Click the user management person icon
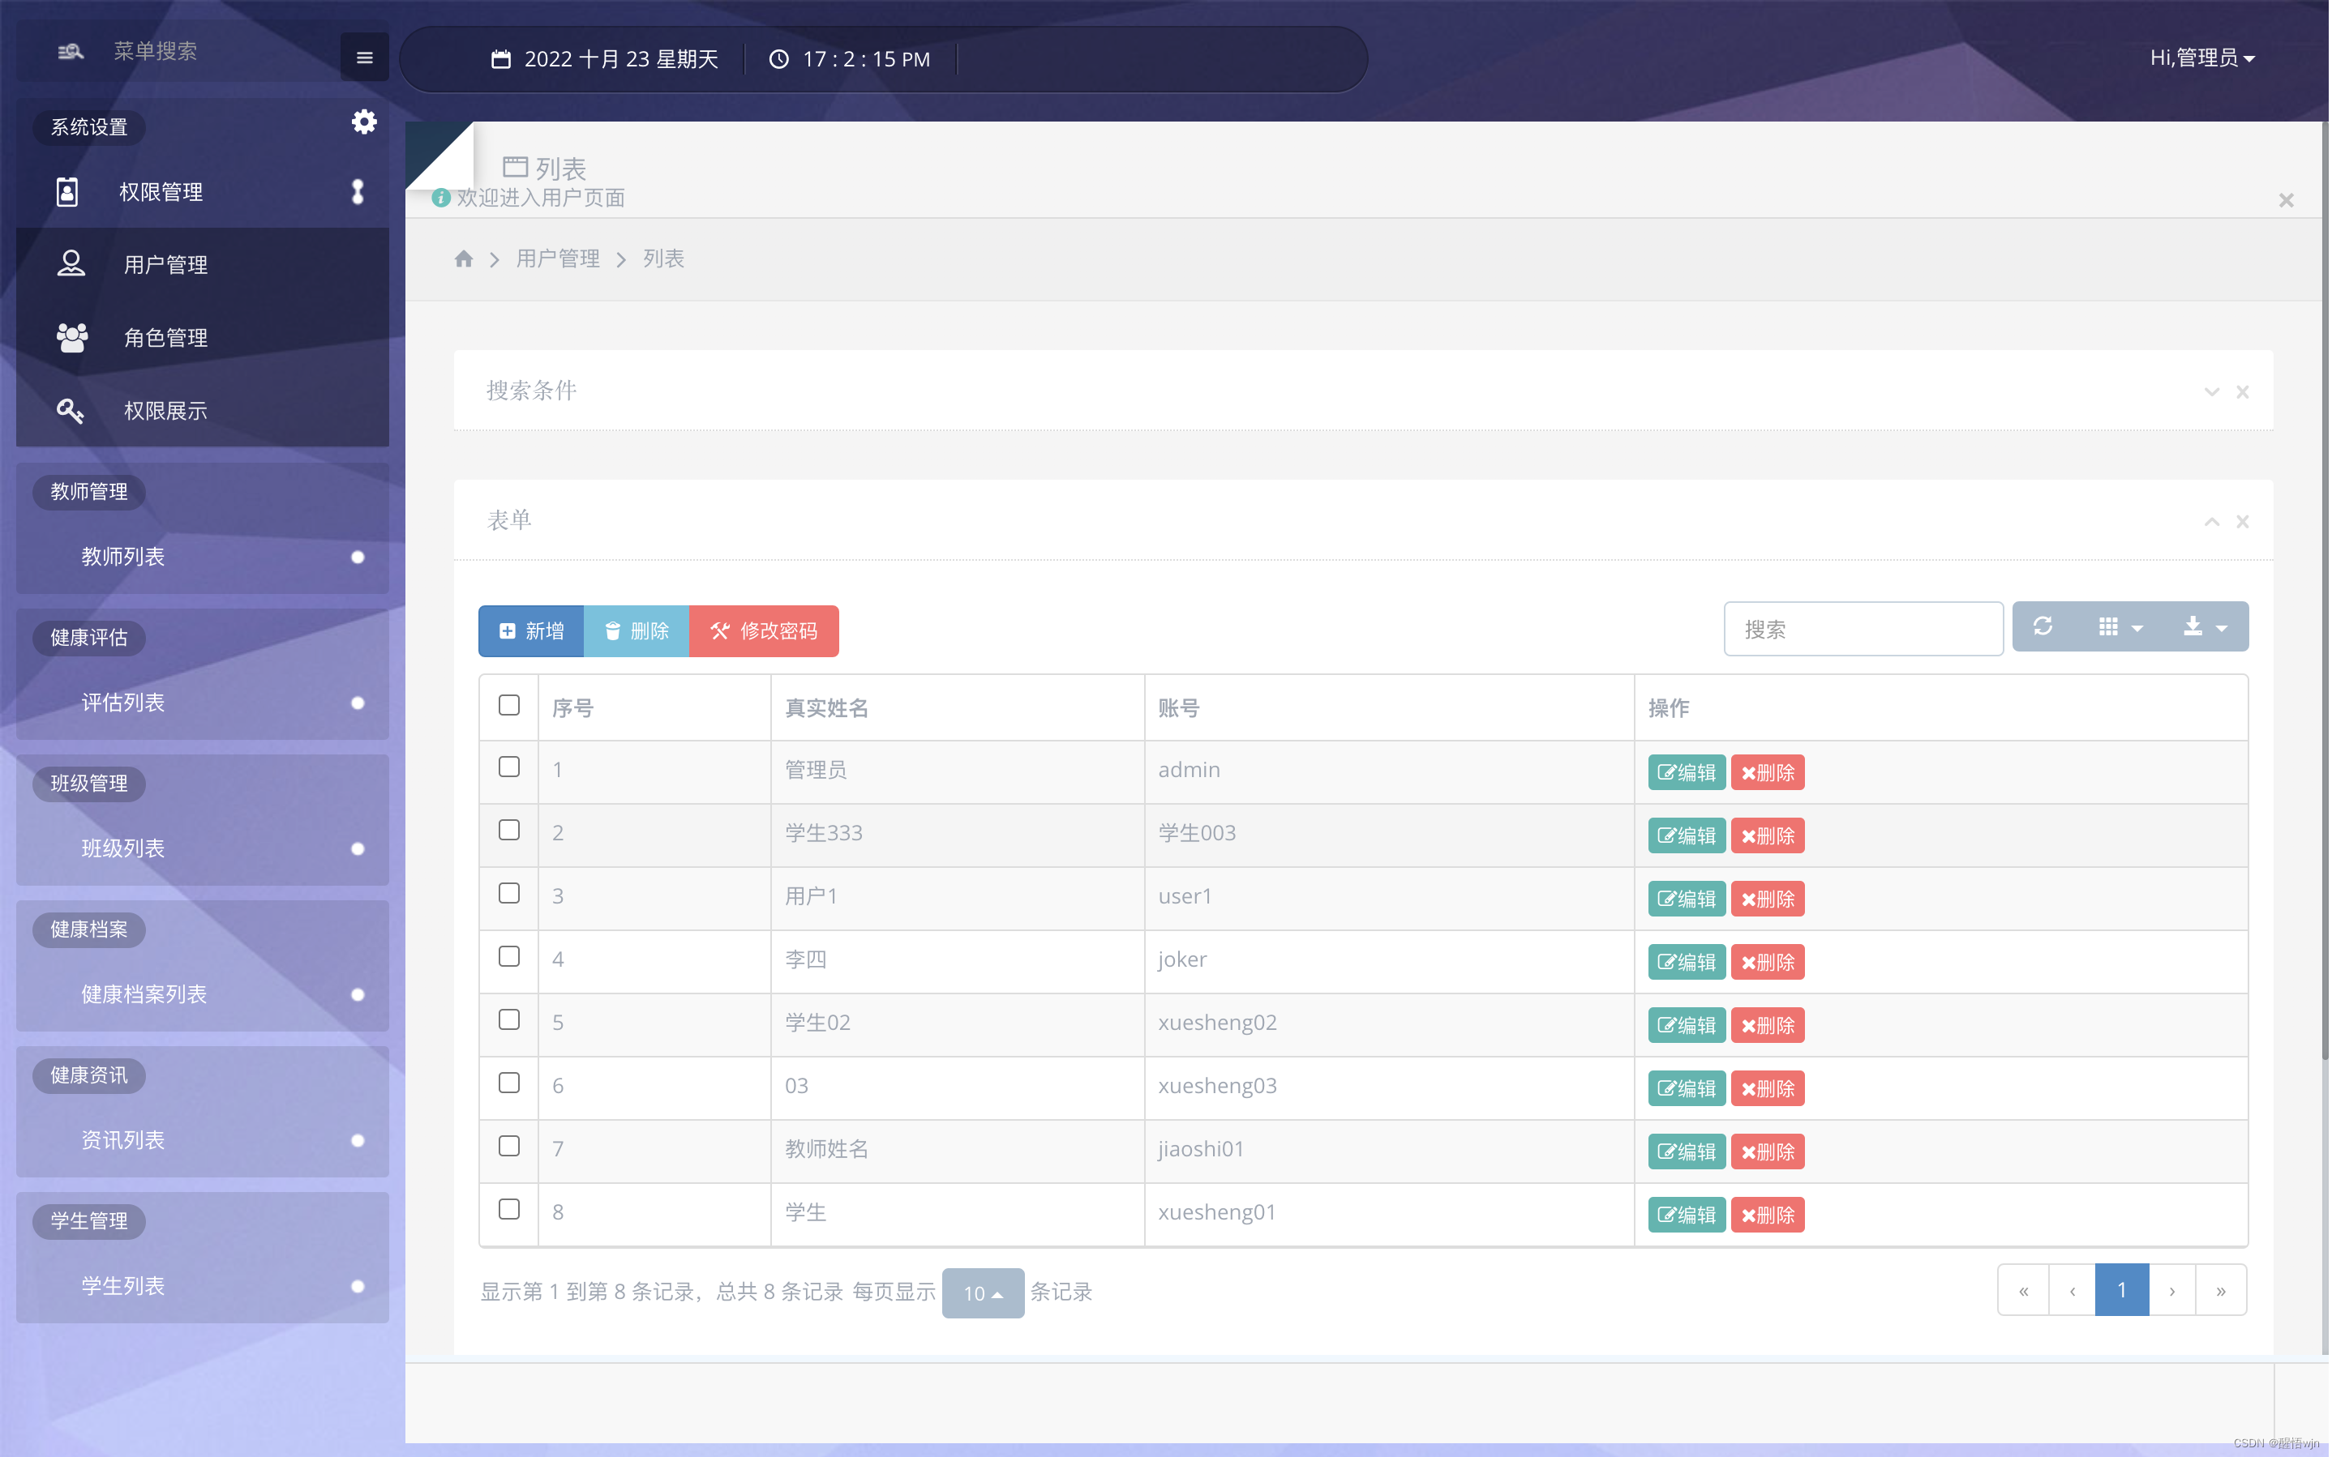This screenshot has height=1457, width=2332. coord(71,264)
